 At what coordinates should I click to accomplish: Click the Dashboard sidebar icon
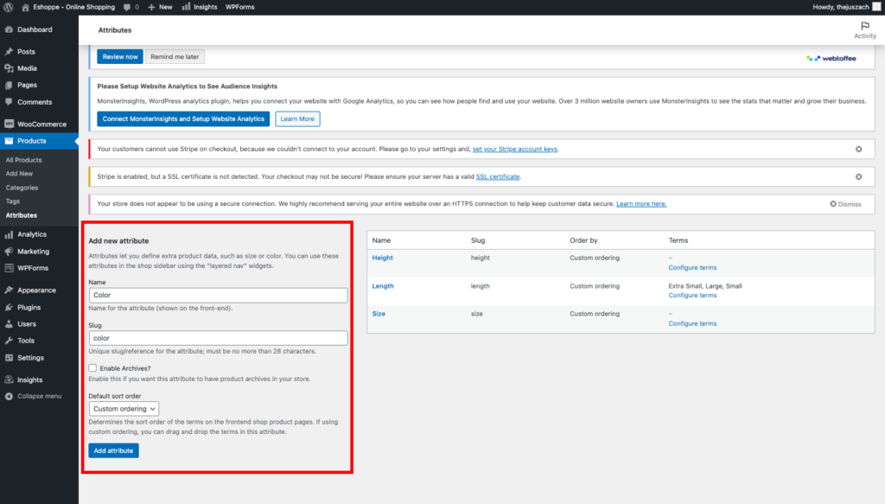coord(9,29)
